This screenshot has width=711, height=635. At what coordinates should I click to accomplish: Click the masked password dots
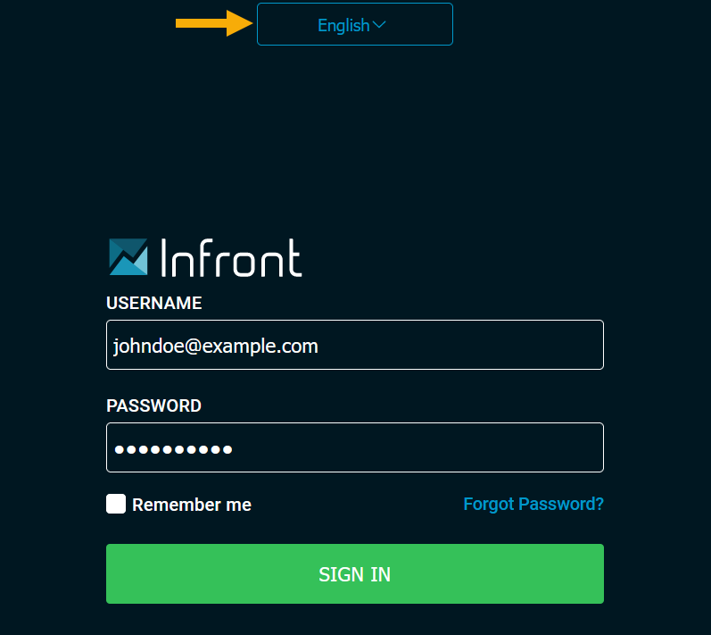click(x=174, y=448)
